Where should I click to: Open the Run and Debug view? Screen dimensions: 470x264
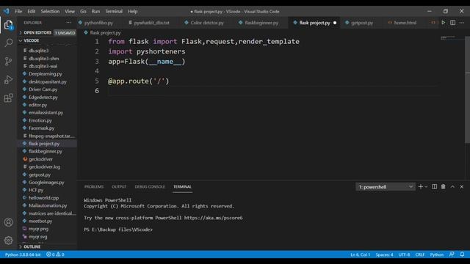(8, 80)
